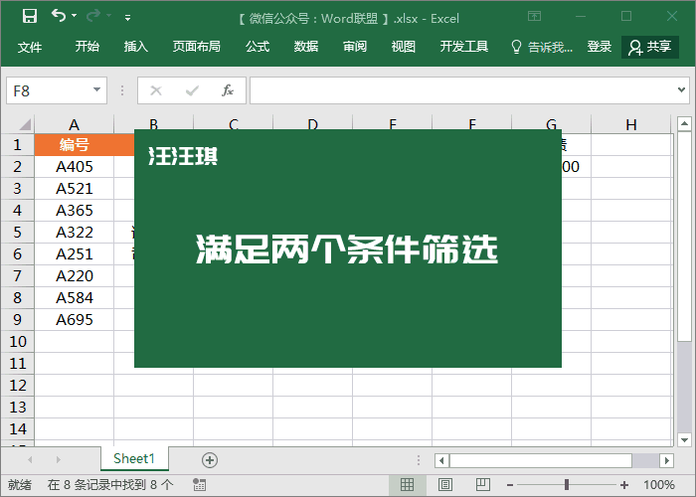Click the Redo arrow icon
This screenshot has width=696, height=497.
(x=93, y=16)
